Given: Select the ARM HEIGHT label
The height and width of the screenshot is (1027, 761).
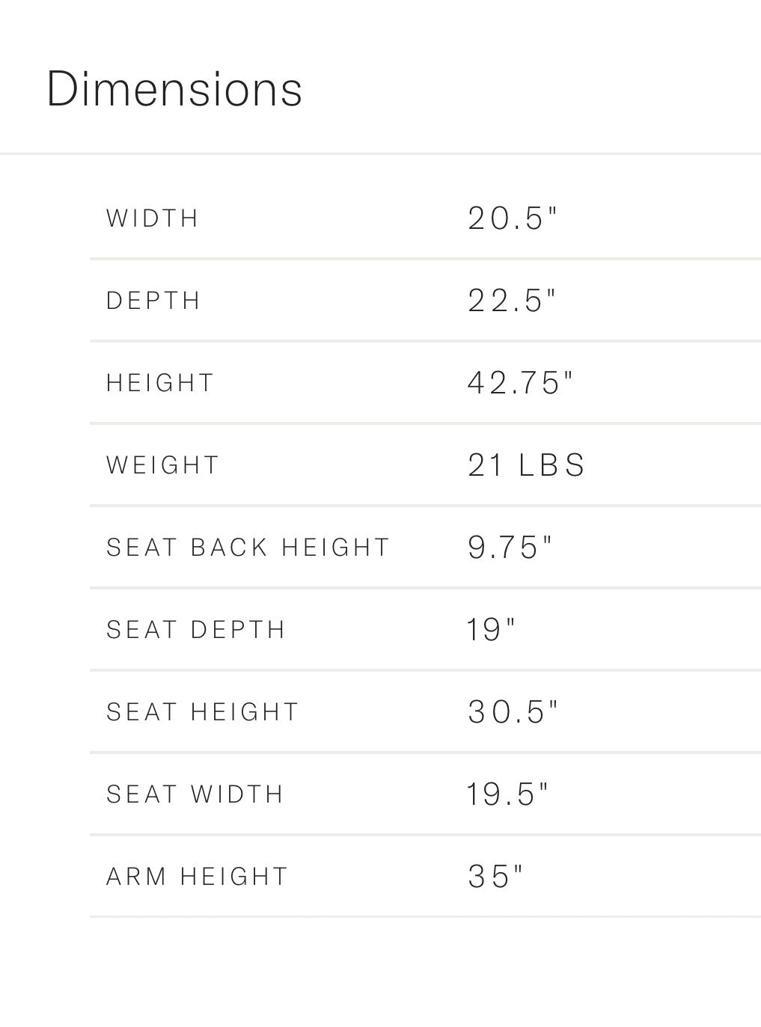Looking at the screenshot, I should click(198, 877).
